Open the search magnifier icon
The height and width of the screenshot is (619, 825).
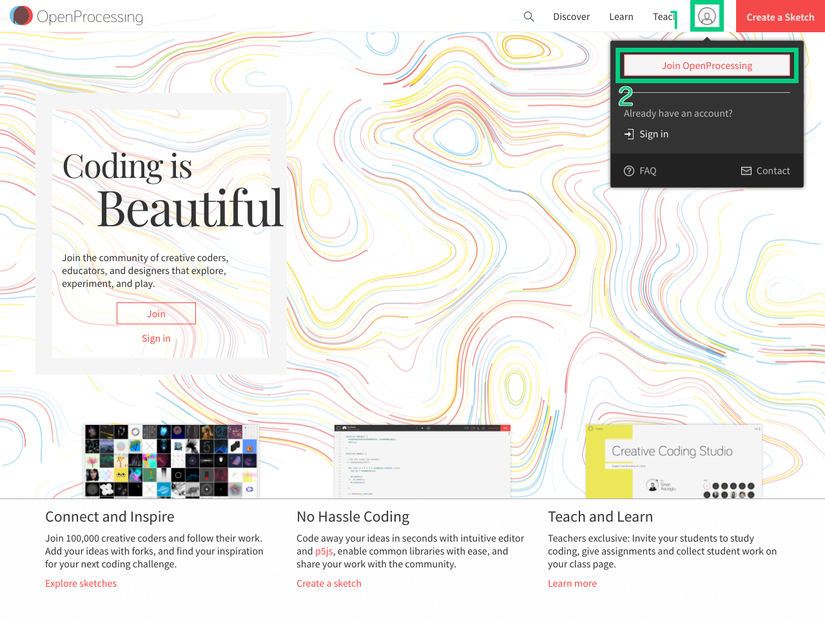pyautogui.click(x=529, y=17)
